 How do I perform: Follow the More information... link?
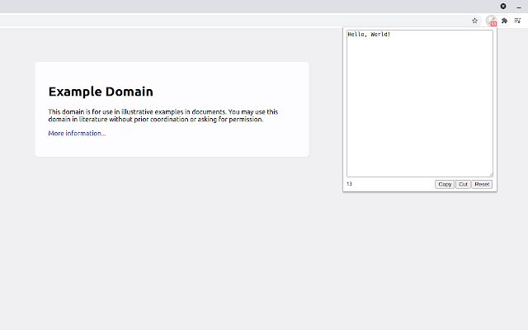tap(77, 134)
